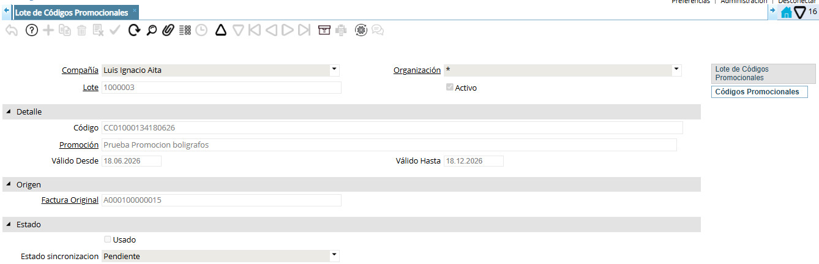Jump to the last record icon
819x264 pixels.
(304, 30)
